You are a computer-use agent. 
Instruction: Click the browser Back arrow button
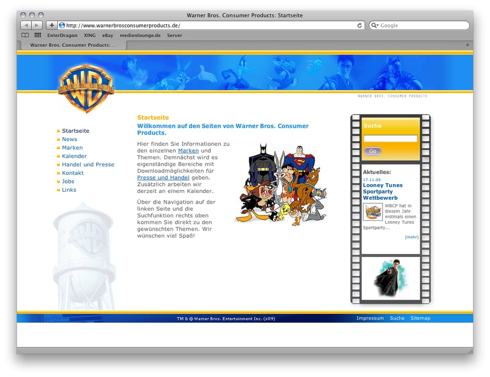pyautogui.click(x=26, y=25)
